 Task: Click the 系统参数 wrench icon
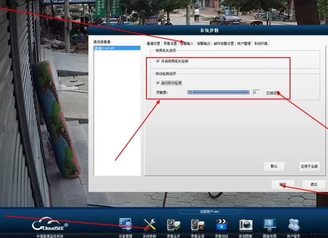coord(149,225)
